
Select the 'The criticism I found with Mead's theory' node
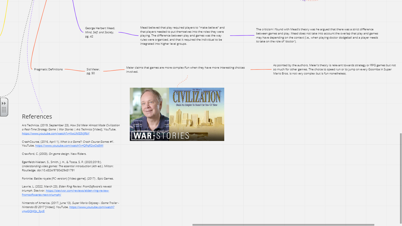[x=317, y=35]
